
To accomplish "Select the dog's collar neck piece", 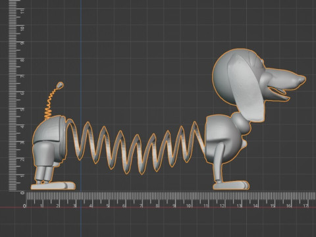I will [241, 123].
